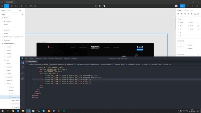Click the X position field in Design panel
201x113 pixels.
click(x=181, y=22)
